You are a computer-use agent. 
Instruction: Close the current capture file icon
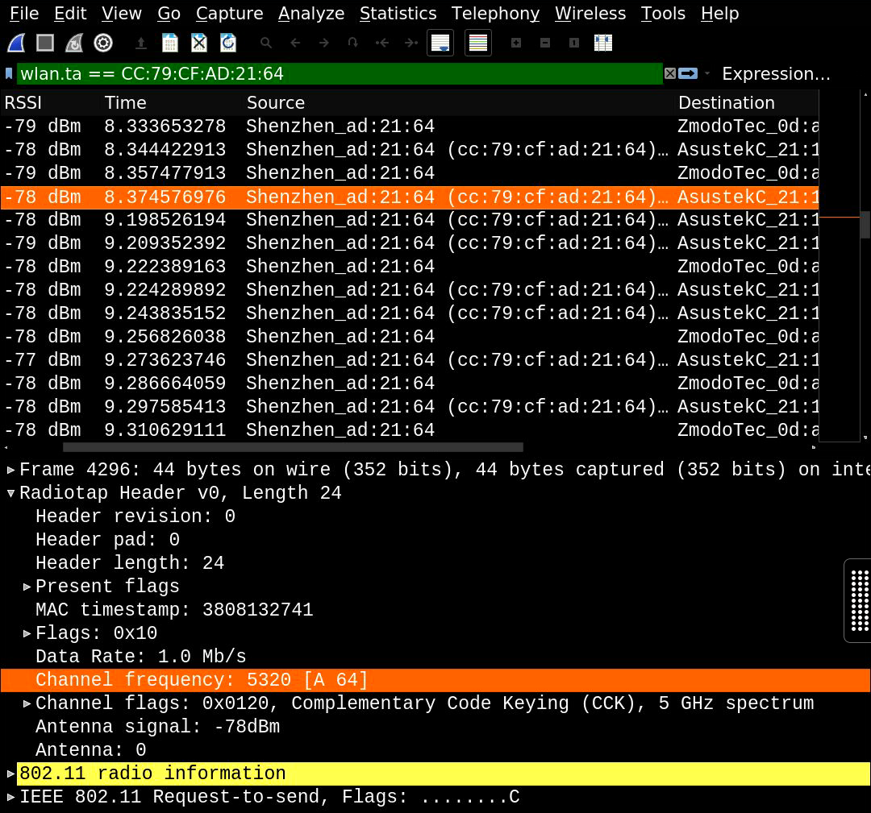(198, 42)
